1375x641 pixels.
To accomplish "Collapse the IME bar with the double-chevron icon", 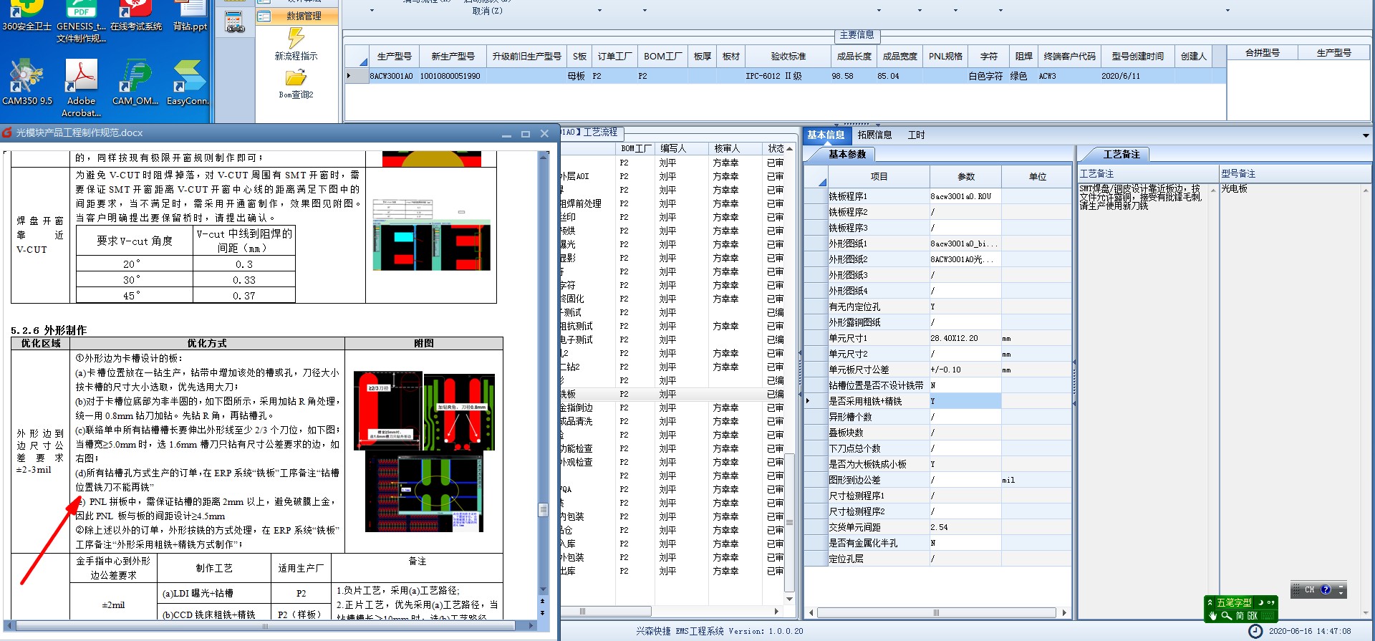I will click(x=1210, y=602).
